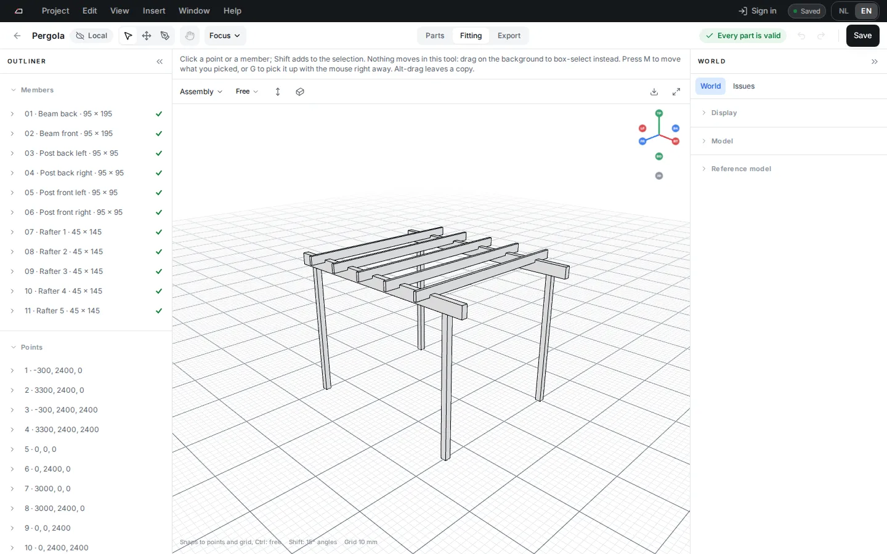The width and height of the screenshot is (887, 554).
Task: Select the World tab
Action: click(710, 86)
